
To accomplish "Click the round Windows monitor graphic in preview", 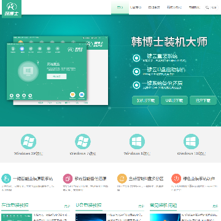I will 28,71.
